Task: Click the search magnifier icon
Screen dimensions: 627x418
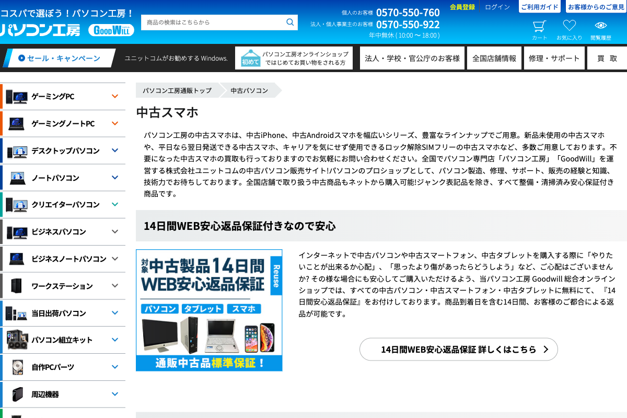Action: click(x=290, y=22)
